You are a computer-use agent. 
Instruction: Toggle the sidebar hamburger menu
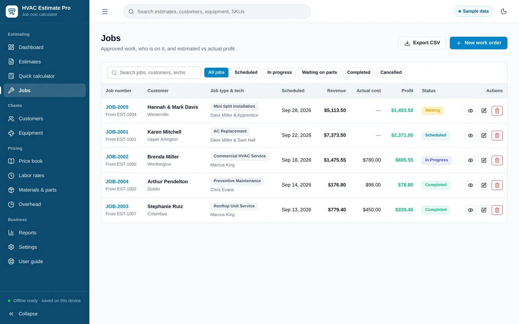point(105,11)
